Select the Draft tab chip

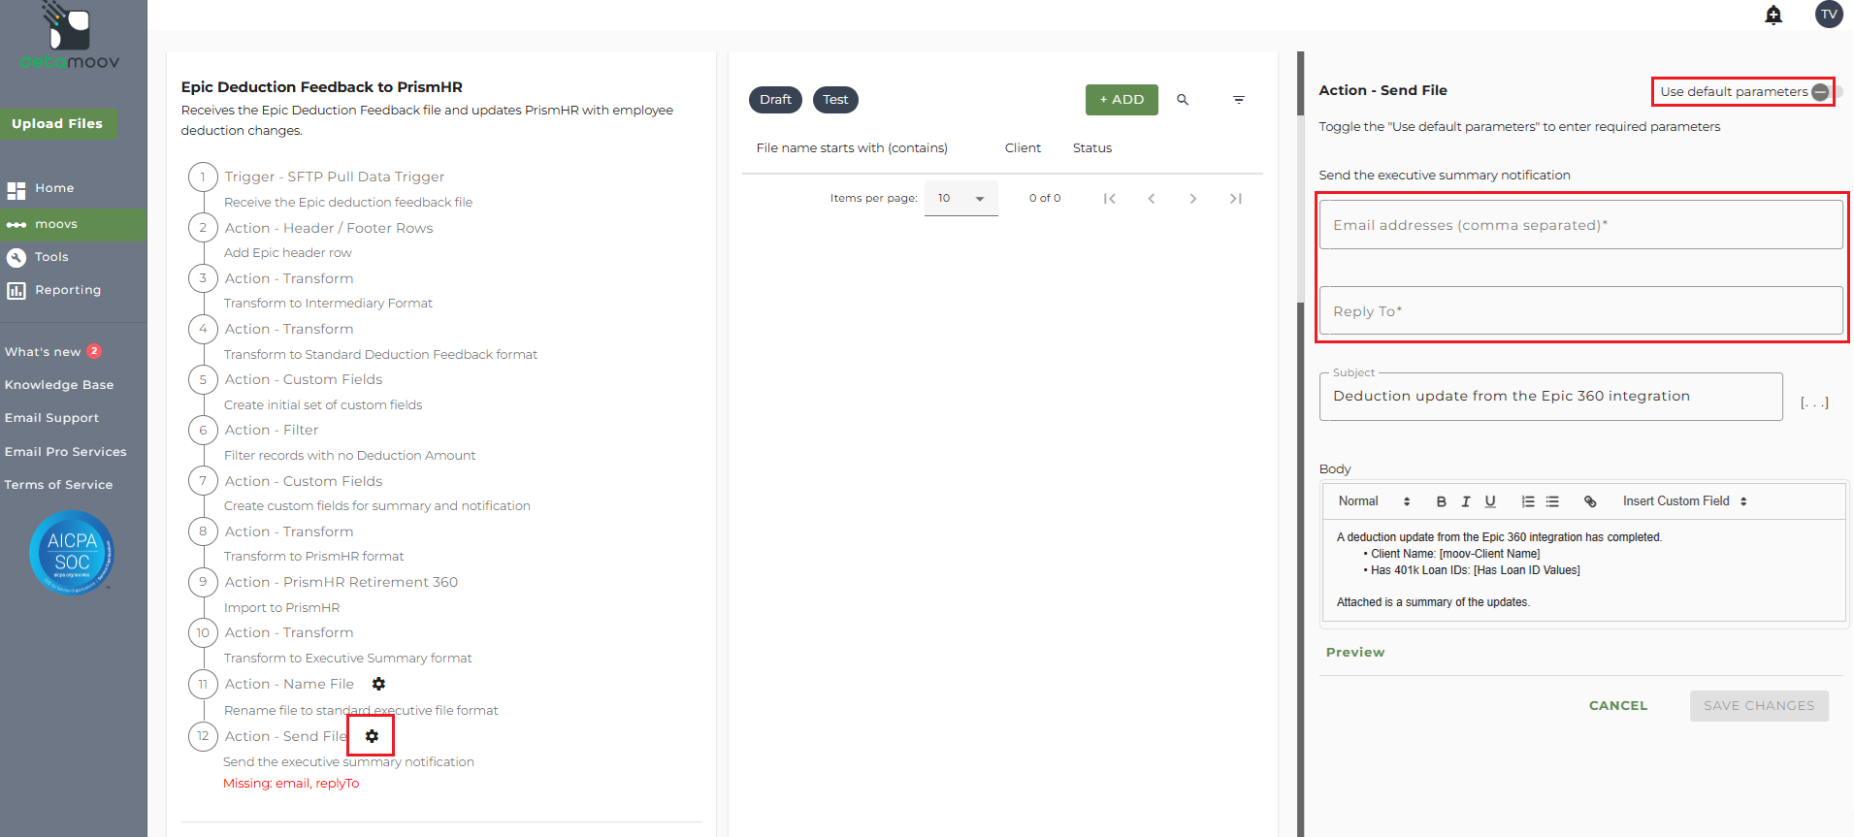pos(775,100)
